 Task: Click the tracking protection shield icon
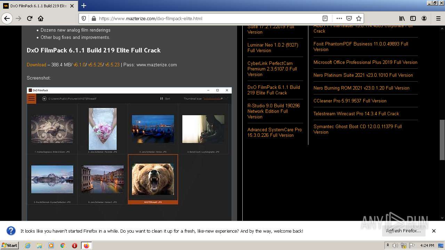84,18
